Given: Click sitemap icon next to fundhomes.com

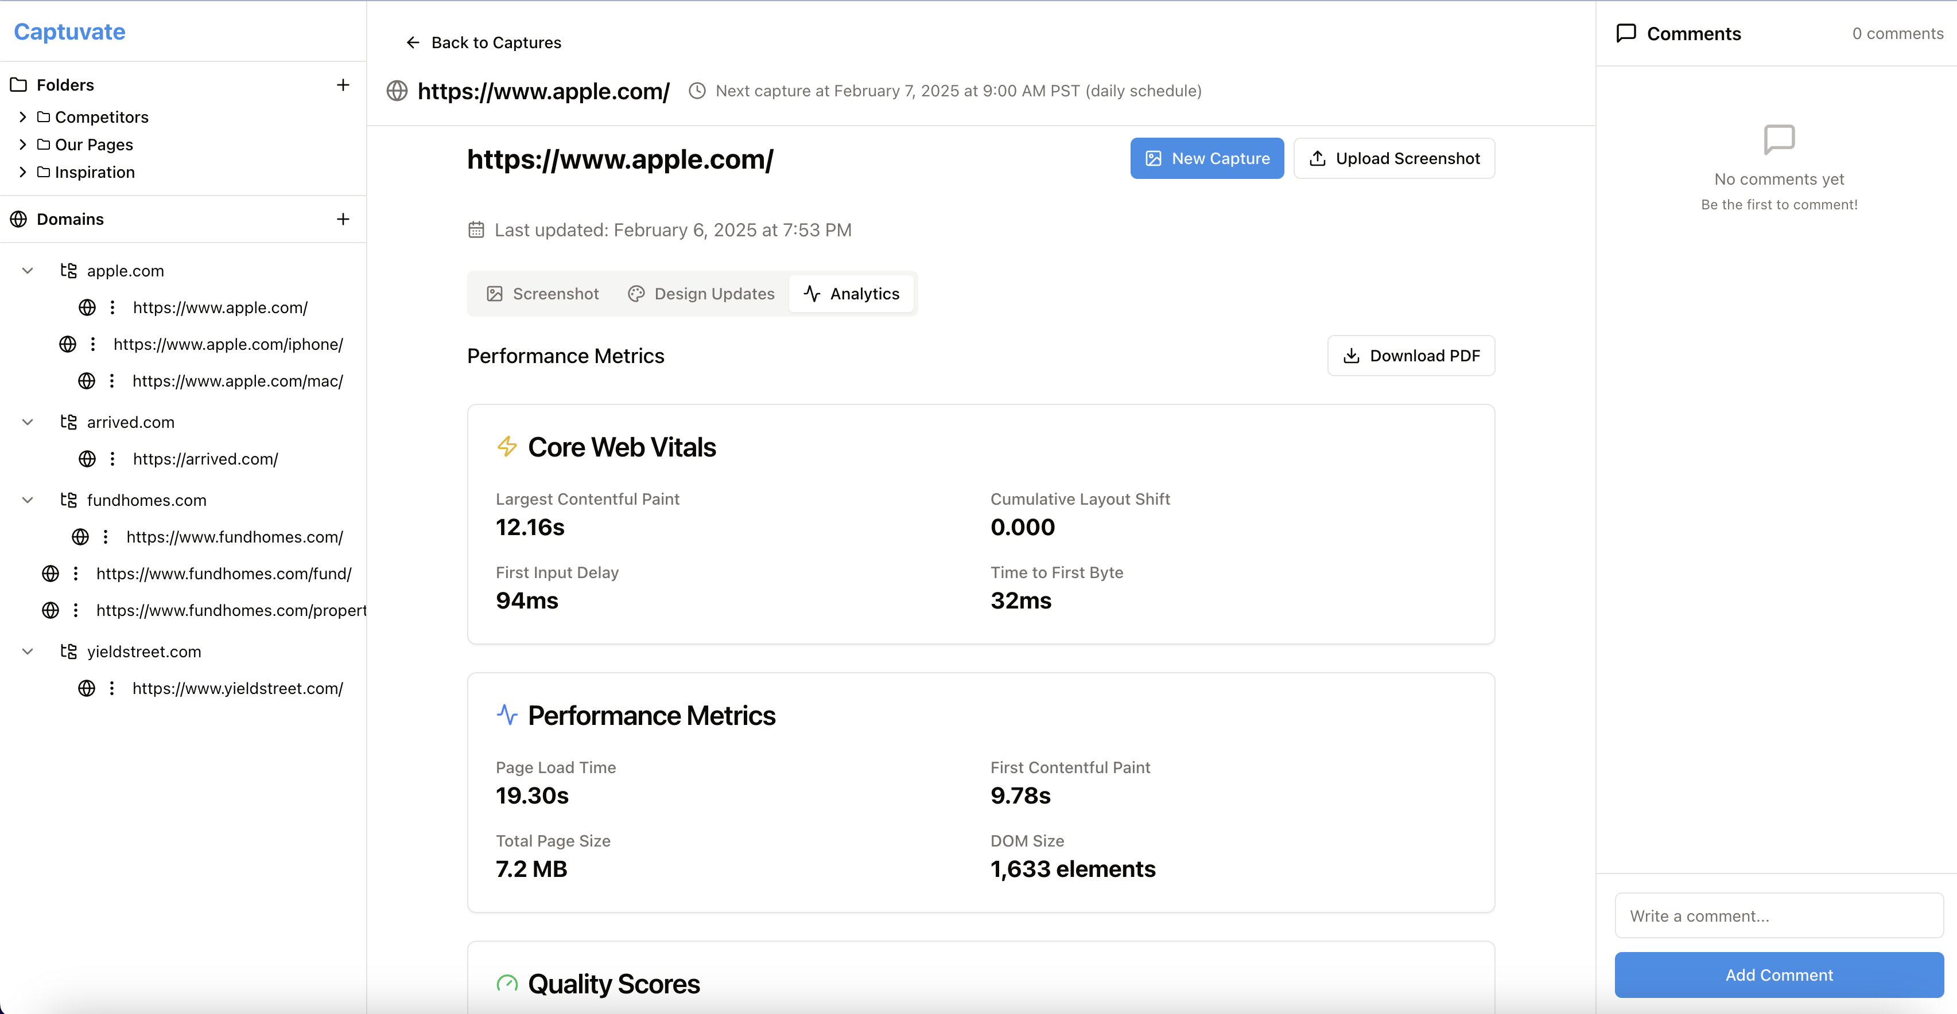Looking at the screenshot, I should click(x=68, y=500).
